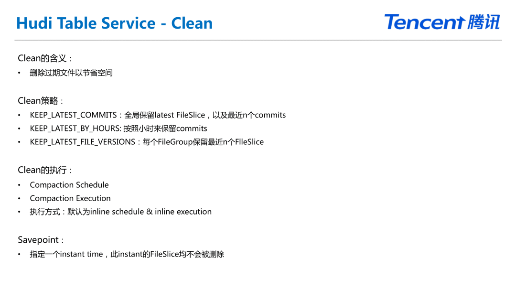Viewport: 516px width, 290px height.
Task: Click the FileGroup word in third strategy line
Action: click(175, 142)
